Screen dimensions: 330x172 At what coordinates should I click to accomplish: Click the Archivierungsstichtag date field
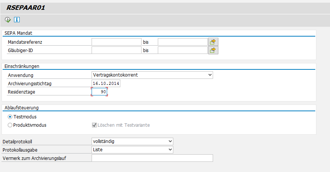point(106,83)
